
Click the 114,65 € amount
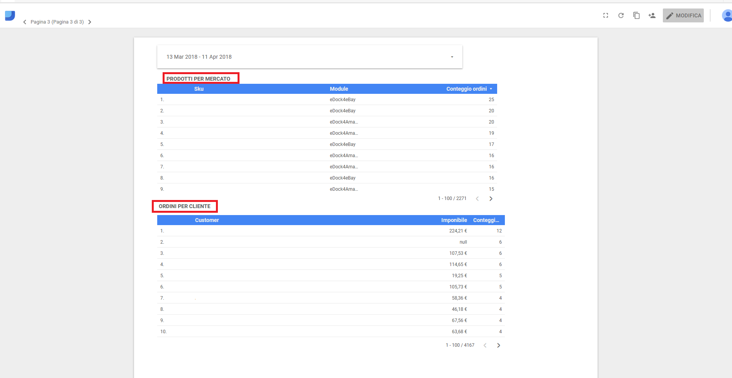click(x=458, y=264)
